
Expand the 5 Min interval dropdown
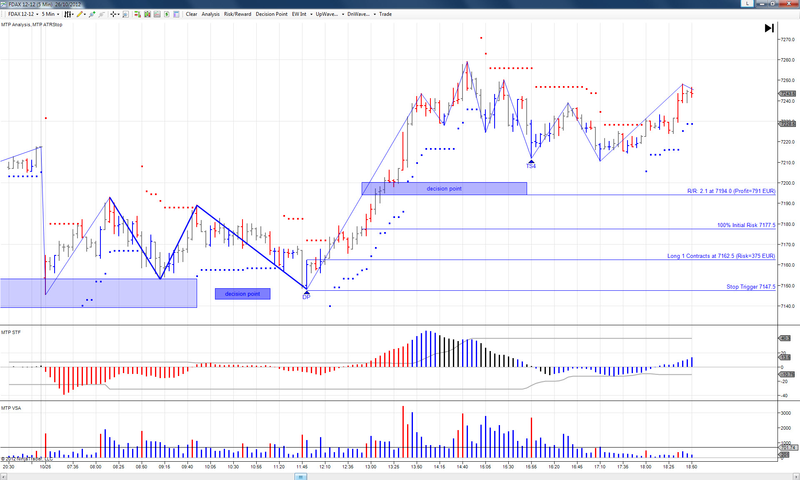[x=58, y=14]
